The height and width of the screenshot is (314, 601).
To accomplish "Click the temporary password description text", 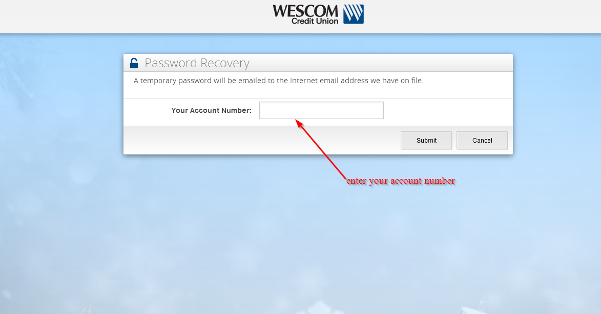I will click(x=278, y=81).
